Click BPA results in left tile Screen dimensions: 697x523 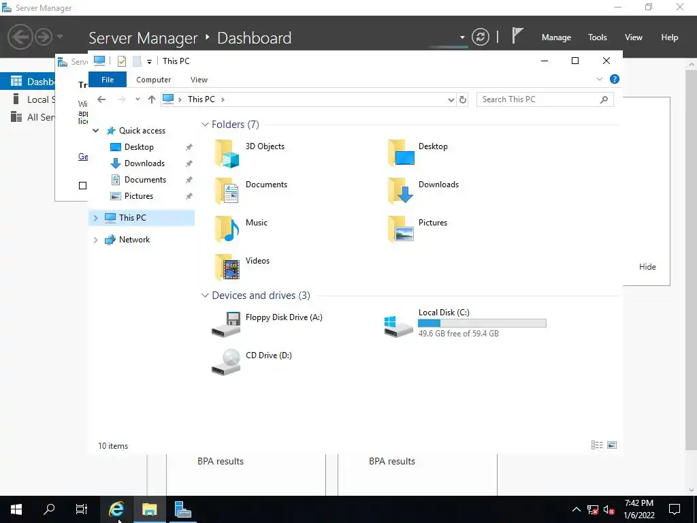click(221, 461)
